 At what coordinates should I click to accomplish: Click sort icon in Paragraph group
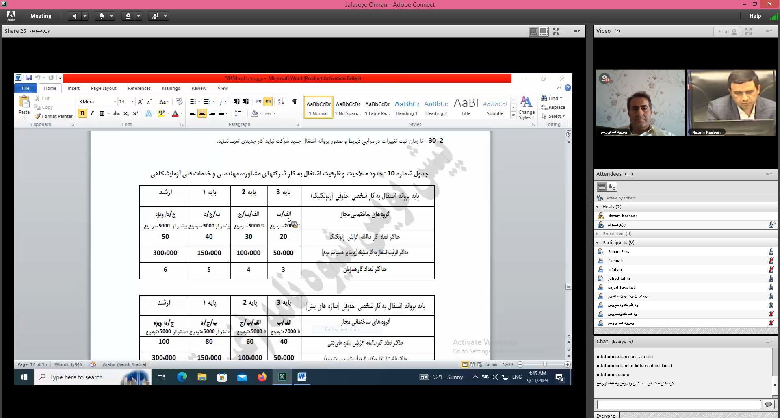pyautogui.click(x=281, y=102)
